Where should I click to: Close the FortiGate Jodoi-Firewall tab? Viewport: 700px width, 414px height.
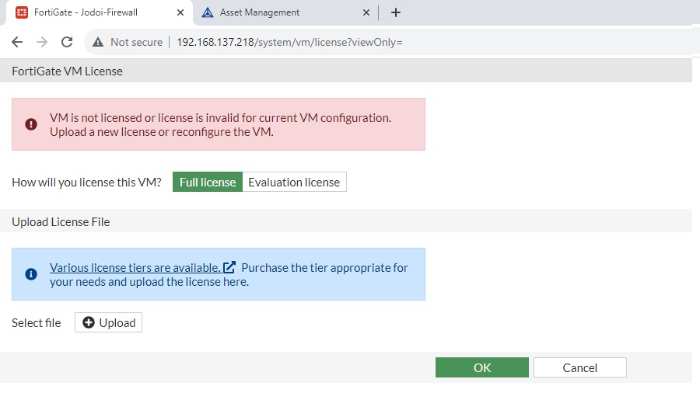coord(180,12)
